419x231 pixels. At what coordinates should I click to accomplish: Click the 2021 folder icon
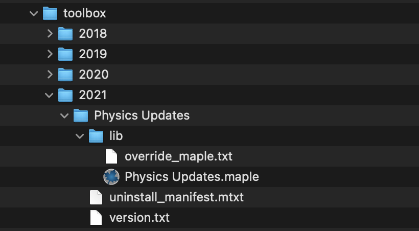tap(65, 95)
